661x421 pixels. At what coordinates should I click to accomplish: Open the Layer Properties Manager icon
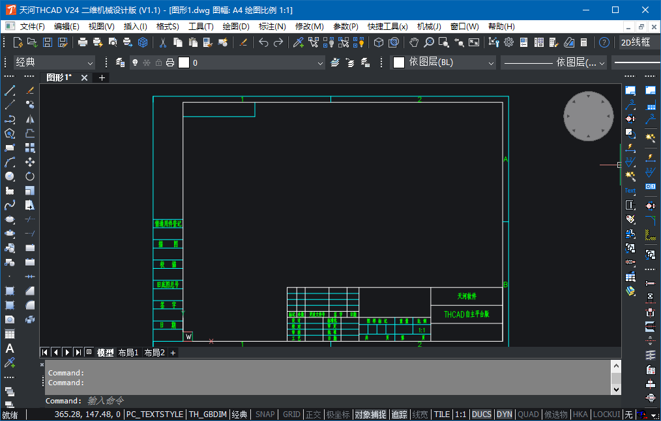[x=120, y=62]
